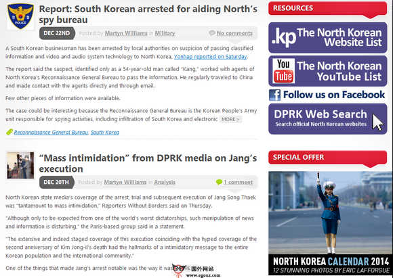
Task: Open the Analysis category link
Action: coord(165,182)
